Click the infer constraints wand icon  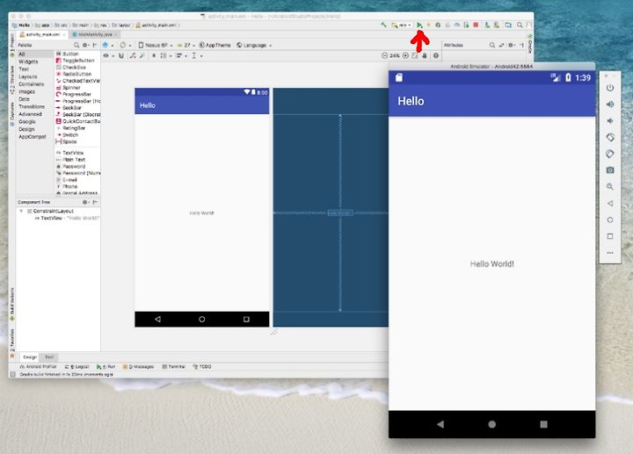tap(142, 55)
